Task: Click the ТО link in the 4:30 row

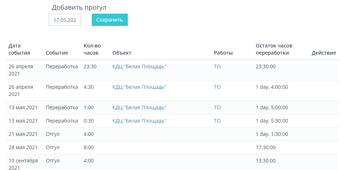Action: coord(217,87)
